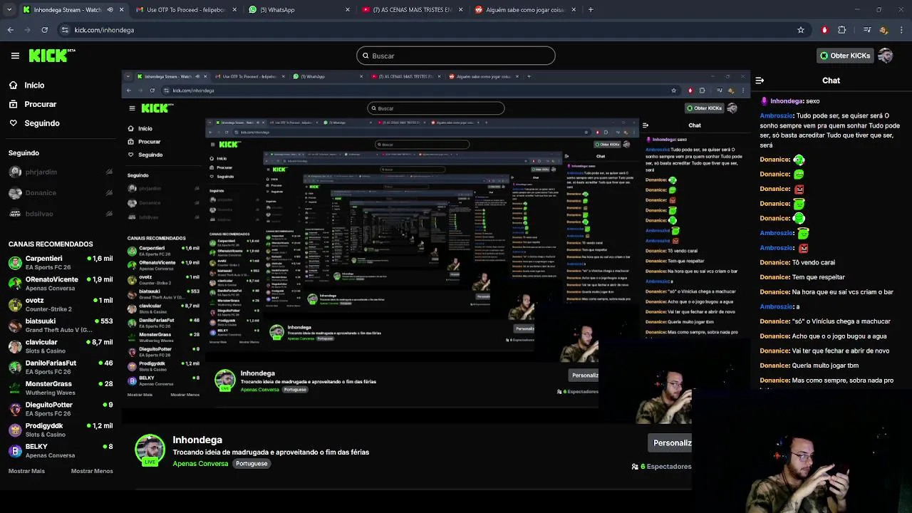The width and height of the screenshot is (912, 513).
Task: Click the Kick coin icon on Obter KICKs
Action: [x=824, y=56]
